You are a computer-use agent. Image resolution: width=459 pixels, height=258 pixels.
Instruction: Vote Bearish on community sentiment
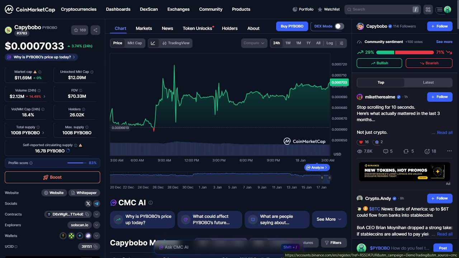click(429, 63)
